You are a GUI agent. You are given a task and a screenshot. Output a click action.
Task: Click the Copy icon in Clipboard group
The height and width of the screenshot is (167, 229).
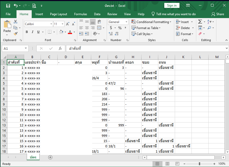(15, 28)
